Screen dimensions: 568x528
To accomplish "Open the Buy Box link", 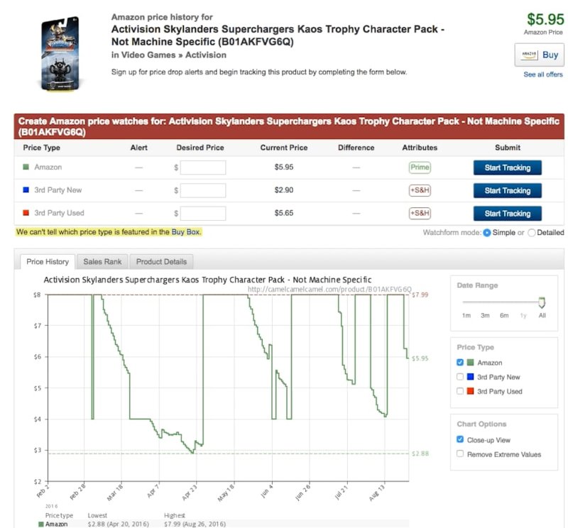I will 185,232.
